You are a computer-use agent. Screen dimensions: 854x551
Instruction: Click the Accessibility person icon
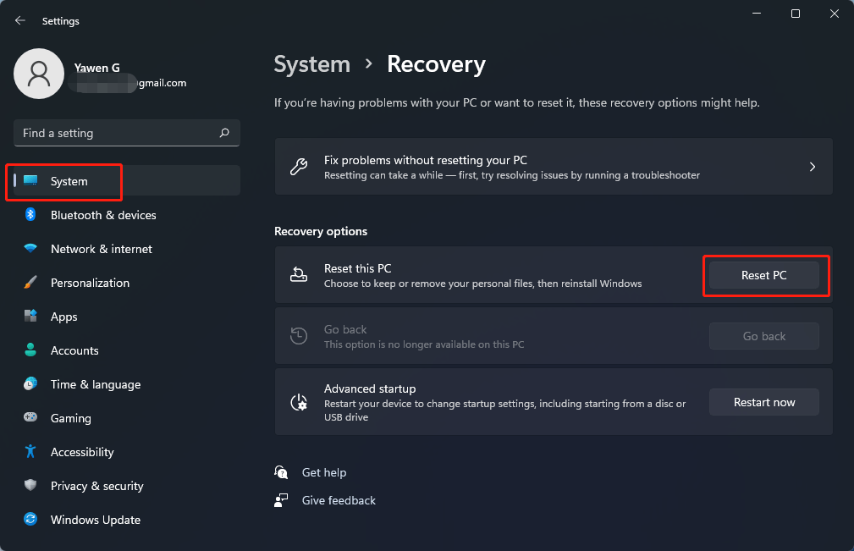pyautogui.click(x=30, y=452)
